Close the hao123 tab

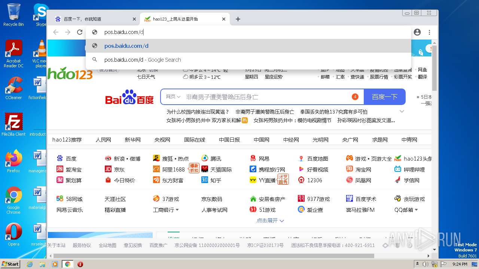pyautogui.click(x=224, y=19)
